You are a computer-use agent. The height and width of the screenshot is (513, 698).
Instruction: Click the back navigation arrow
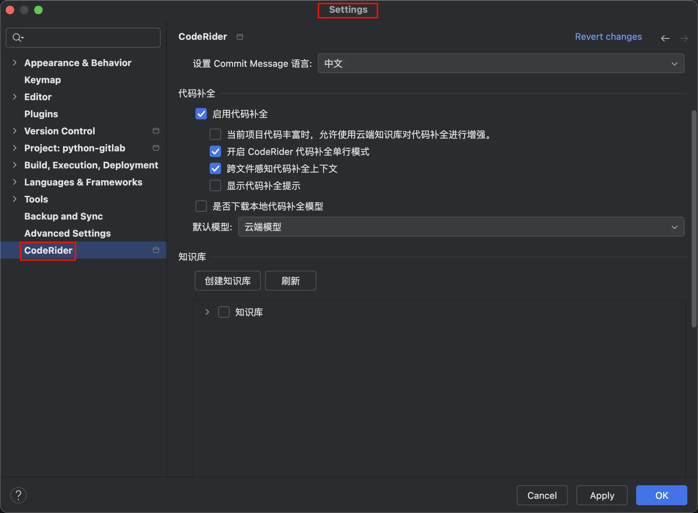point(665,38)
